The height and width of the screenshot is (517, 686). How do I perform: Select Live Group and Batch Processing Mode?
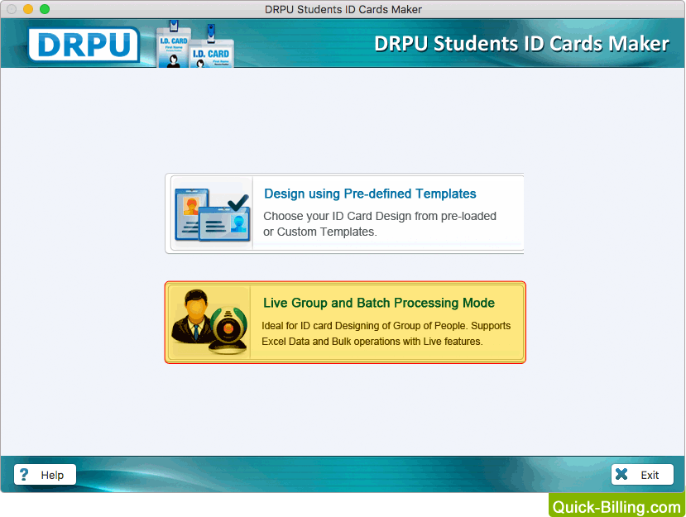coord(345,323)
